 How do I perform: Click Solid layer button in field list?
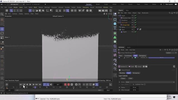[x=131, y=67]
